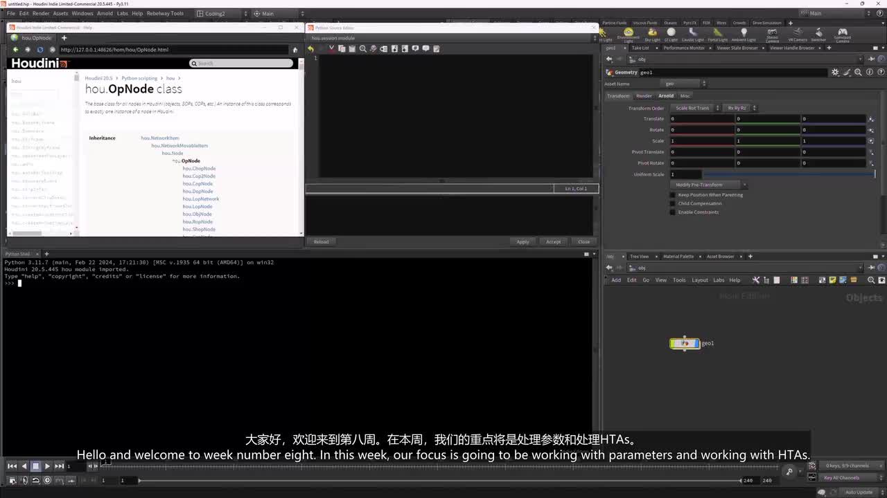The image size is (887, 498).
Task: Click cut icon in Python Source Editor
Action: [x=332, y=48]
